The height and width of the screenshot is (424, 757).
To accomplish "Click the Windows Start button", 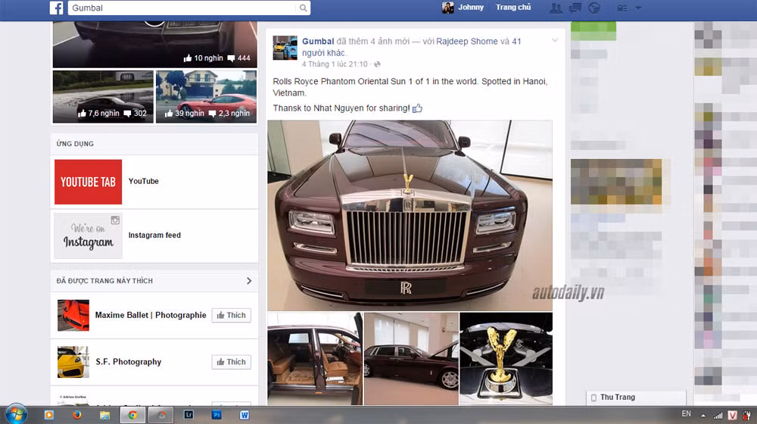I will point(16,415).
